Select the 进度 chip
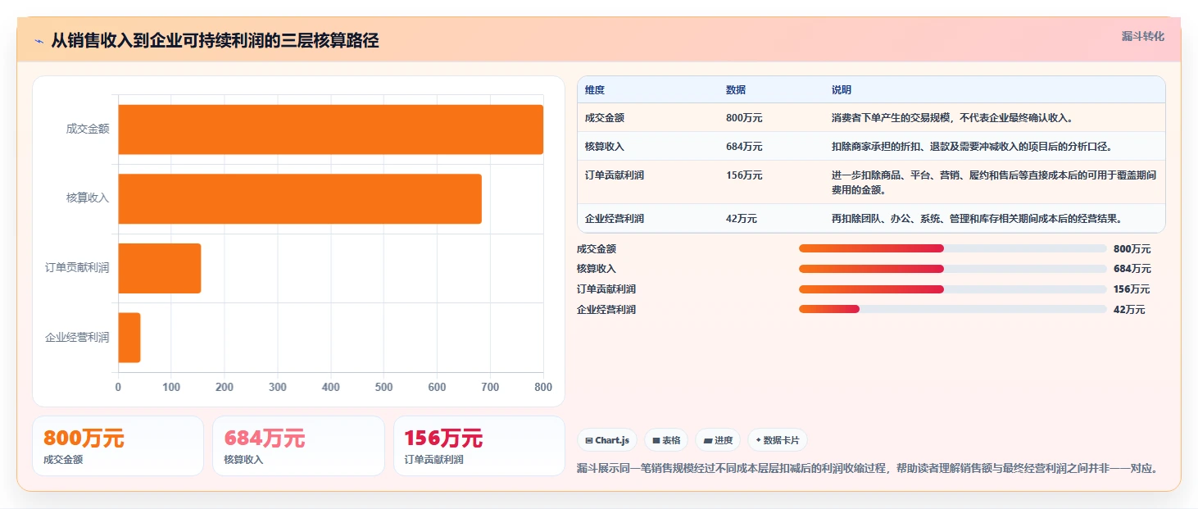This screenshot has height=509, width=1198. (718, 440)
